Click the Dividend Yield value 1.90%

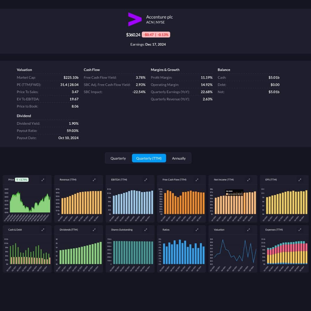pos(74,123)
